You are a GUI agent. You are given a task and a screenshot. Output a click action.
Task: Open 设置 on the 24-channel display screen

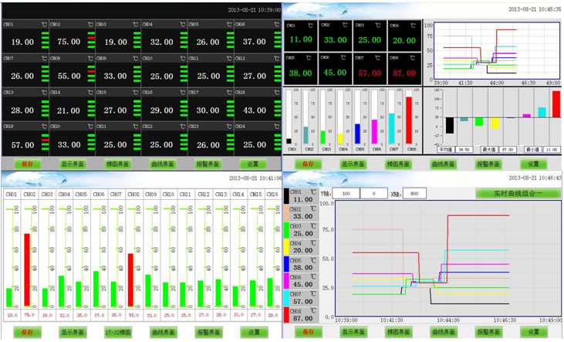click(253, 164)
